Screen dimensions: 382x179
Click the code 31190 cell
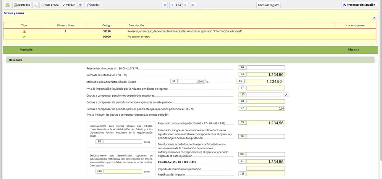click(107, 31)
